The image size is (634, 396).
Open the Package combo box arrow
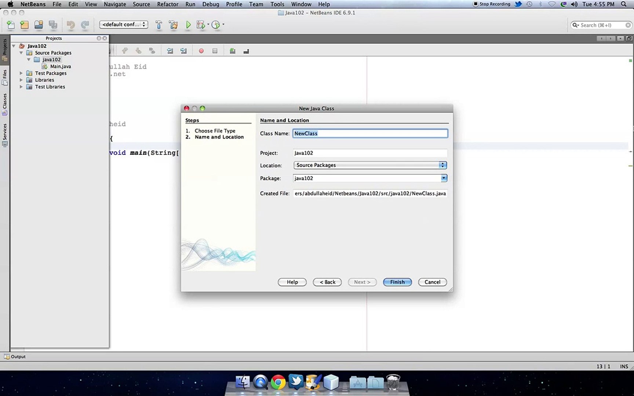tap(444, 178)
